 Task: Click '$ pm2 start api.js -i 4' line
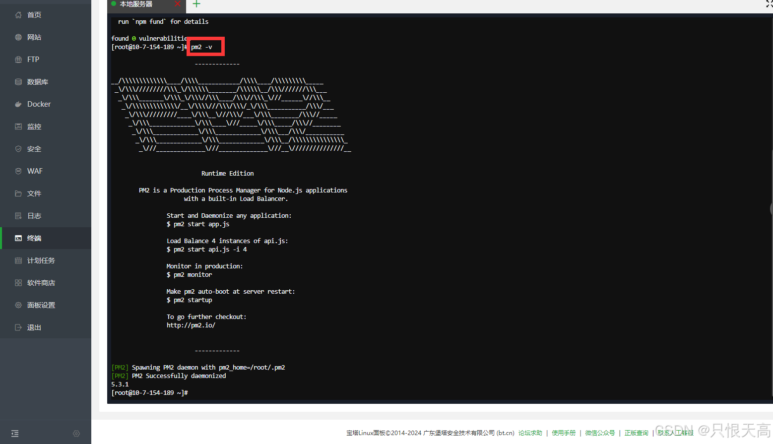tap(207, 250)
